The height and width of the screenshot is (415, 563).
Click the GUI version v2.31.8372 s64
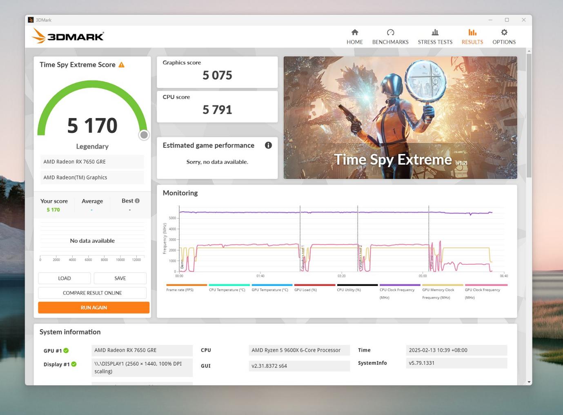point(299,366)
